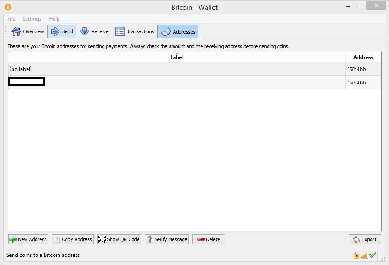Select the 1Wh4bh address in the (no label) row
The image size is (389, 265).
(357, 69)
